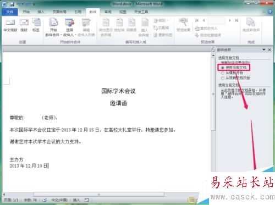The image size is (275, 205).
Task: Click the heading text 邀请函
Action: click(x=118, y=103)
